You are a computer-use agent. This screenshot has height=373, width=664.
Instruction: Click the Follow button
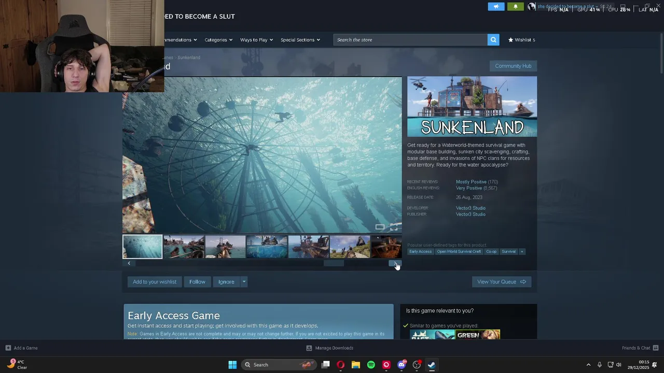(197, 282)
